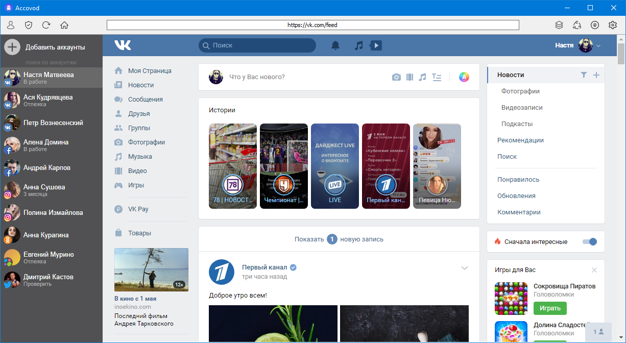The image size is (626, 343).
Task: Click the reload icon in Accovod toolbar
Action: tap(46, 25)
